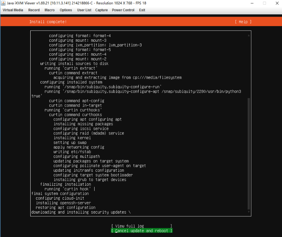Click 'configuring format: format-4' line

pyautogui.click(x=80, y=36)
